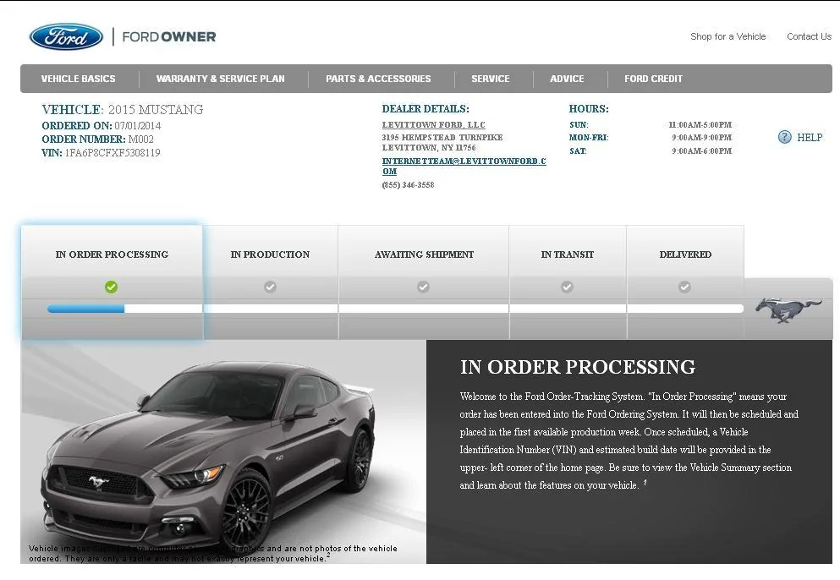Open the Ford Credit menu item
Screen dimensions: 840x580
[x=654, y=79]
